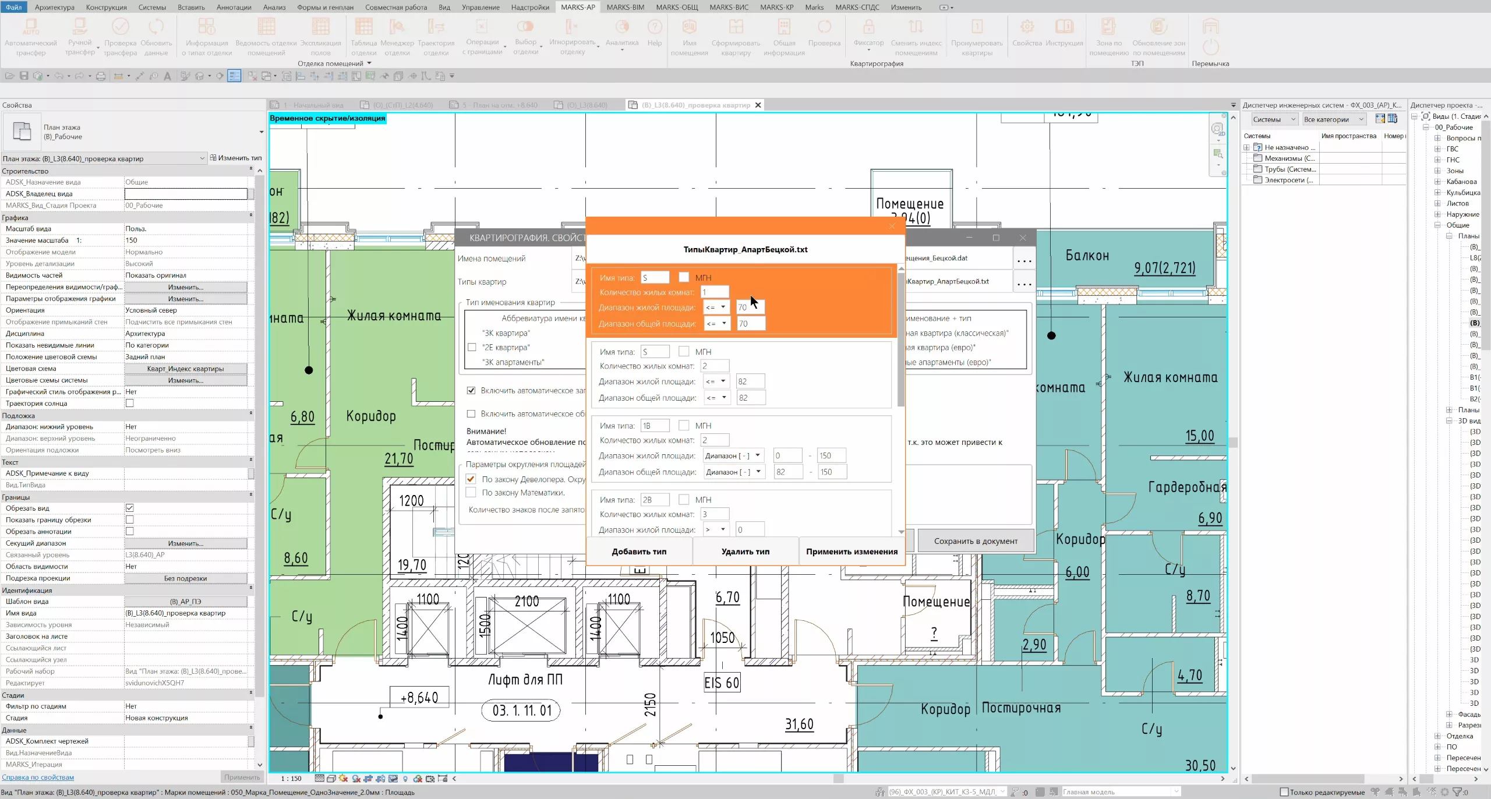Open the Аннотации ribbon tab
This screenshot has height=799, width=1491.
(234, 7)
